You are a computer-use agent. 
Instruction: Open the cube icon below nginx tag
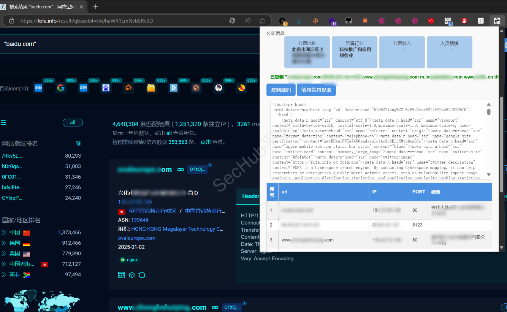click(x=132, y=275)
